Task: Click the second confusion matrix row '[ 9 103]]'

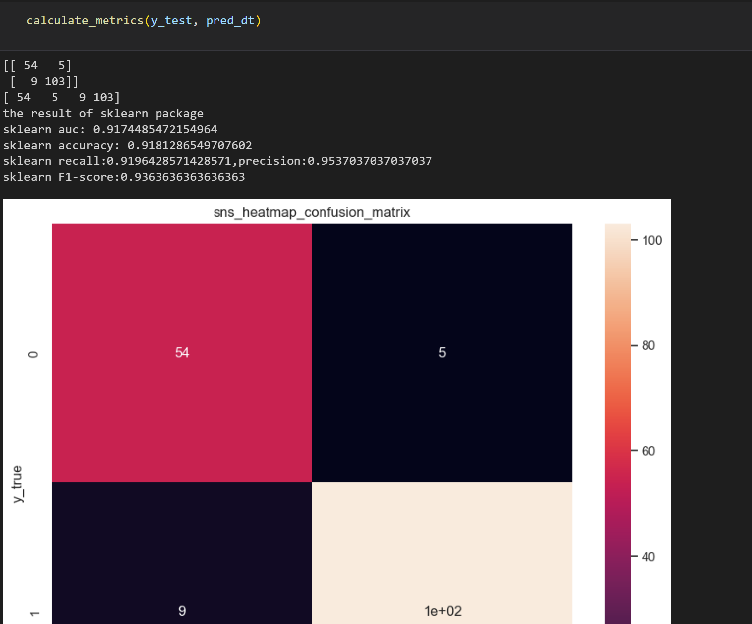Action: tap(44, 82)
